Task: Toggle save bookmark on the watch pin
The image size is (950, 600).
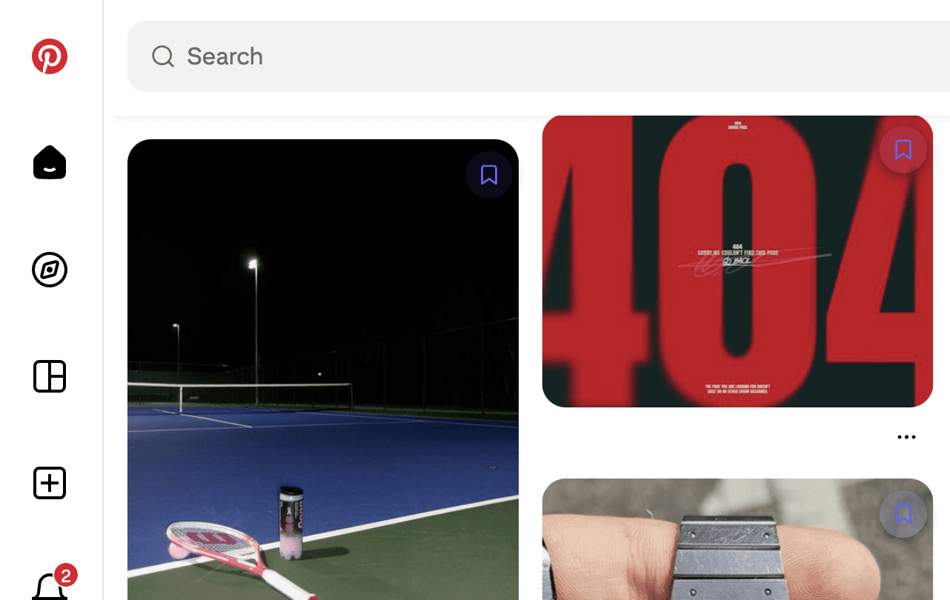Action: [903, 513]
